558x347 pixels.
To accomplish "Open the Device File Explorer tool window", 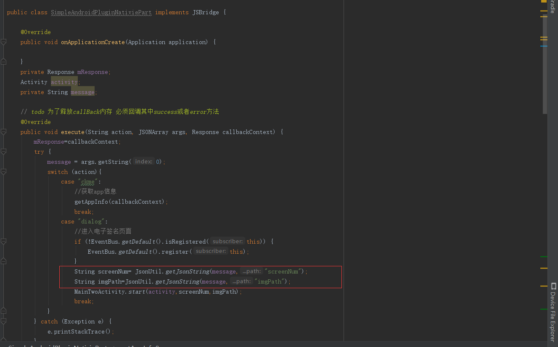I will (553, 313).
